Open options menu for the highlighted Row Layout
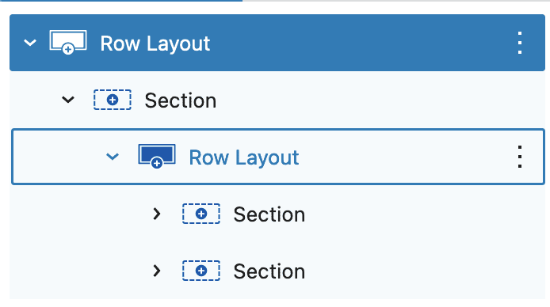Screen dimensions: 550x307 point(520,43)
